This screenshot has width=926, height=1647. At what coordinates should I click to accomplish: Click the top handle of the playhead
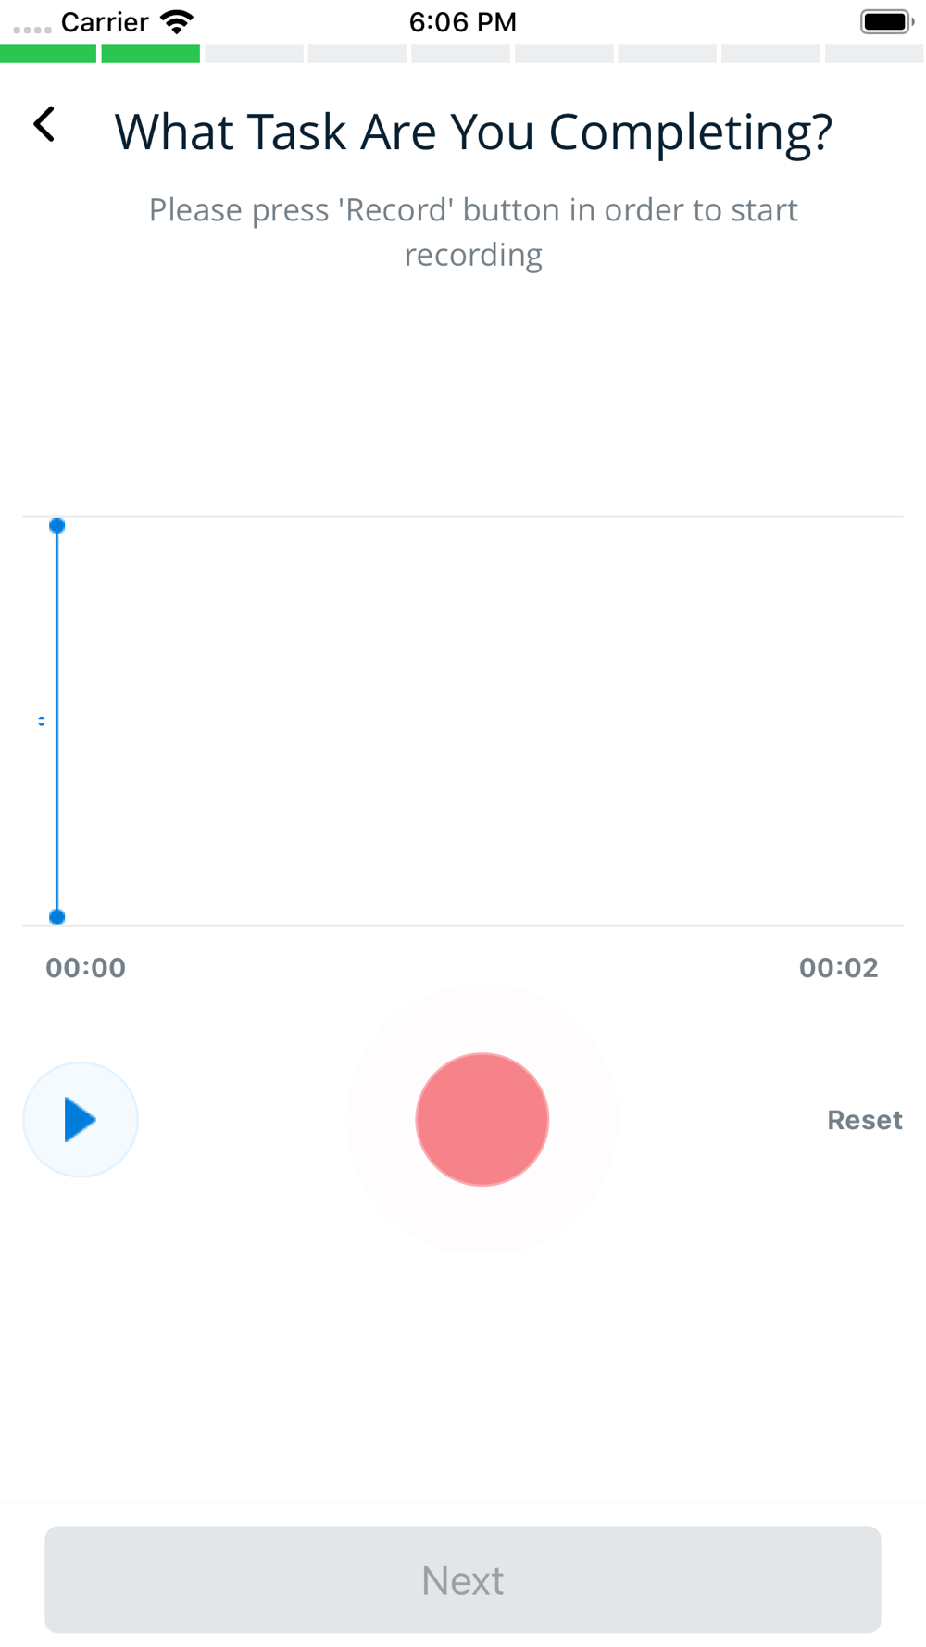click(57, 526)
